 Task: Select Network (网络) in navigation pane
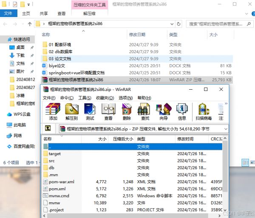click(x=14, y=136)
